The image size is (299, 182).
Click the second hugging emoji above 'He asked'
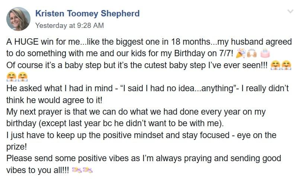(23, 77)
